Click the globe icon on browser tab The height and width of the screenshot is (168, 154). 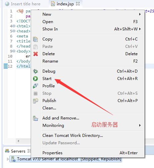tap(7, 4)
